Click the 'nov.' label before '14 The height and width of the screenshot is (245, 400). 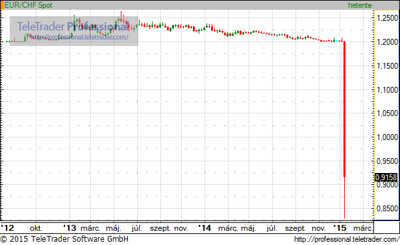click(x=181, y=228)
